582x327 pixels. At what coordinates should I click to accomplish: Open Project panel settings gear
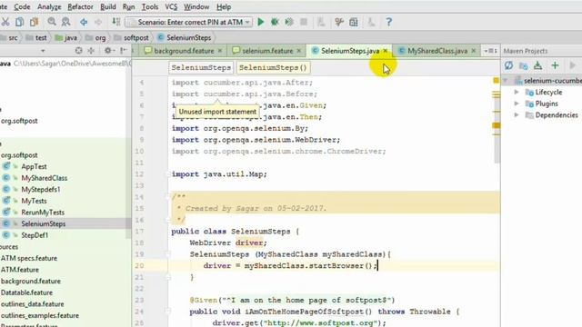[x=107, y=51]
